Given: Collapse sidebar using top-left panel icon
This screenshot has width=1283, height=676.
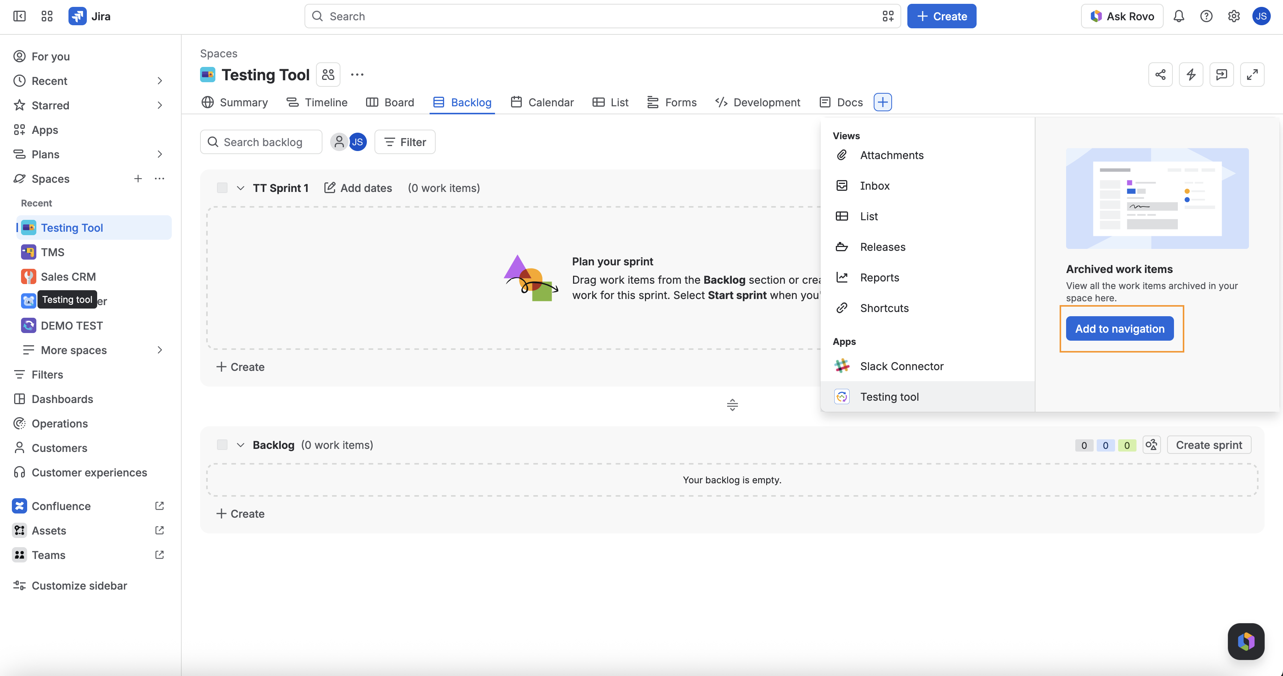Looking at the screenshot, I should [20, 16].
